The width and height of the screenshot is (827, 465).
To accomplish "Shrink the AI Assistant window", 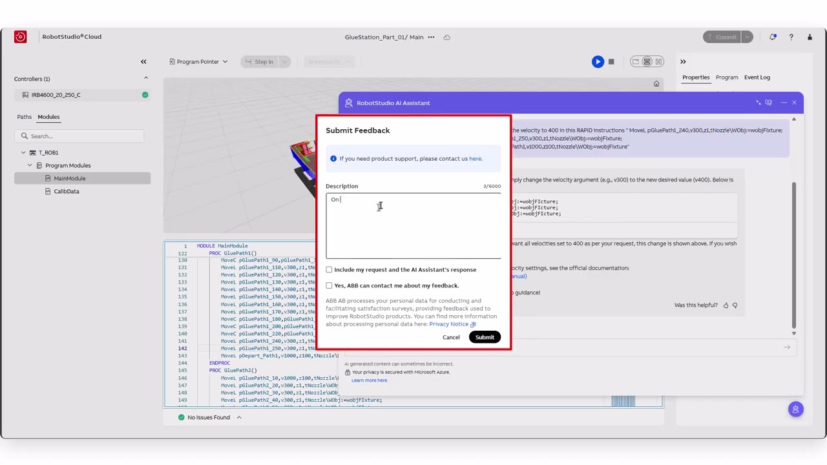I will (x=759, y=103).
